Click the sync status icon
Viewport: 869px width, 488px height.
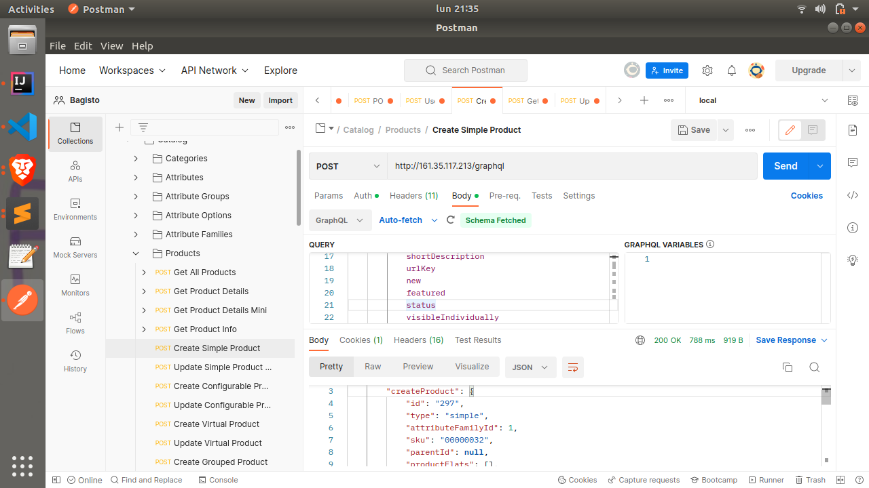[x=632, y=70]
